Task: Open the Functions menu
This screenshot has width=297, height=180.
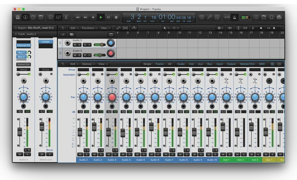Action: [89, 28]
